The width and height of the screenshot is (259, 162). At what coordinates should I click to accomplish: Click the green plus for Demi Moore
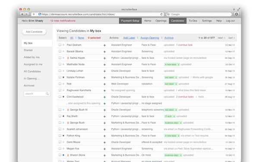(x=104, y=142)
